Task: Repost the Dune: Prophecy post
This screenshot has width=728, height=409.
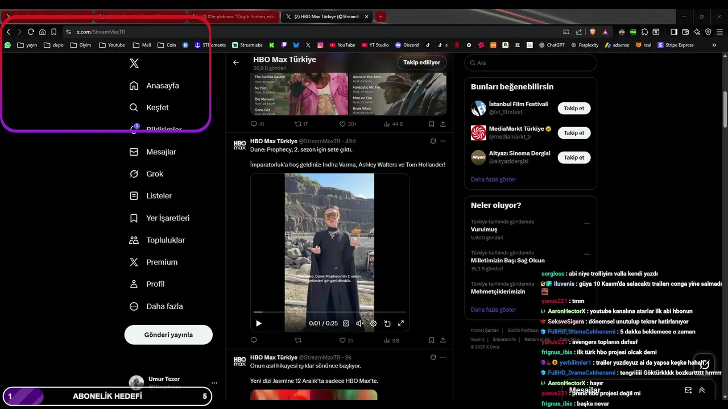Action: point(298,340)
